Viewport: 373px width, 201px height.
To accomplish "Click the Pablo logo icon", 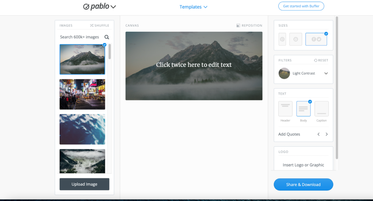I will click(86, 7).
